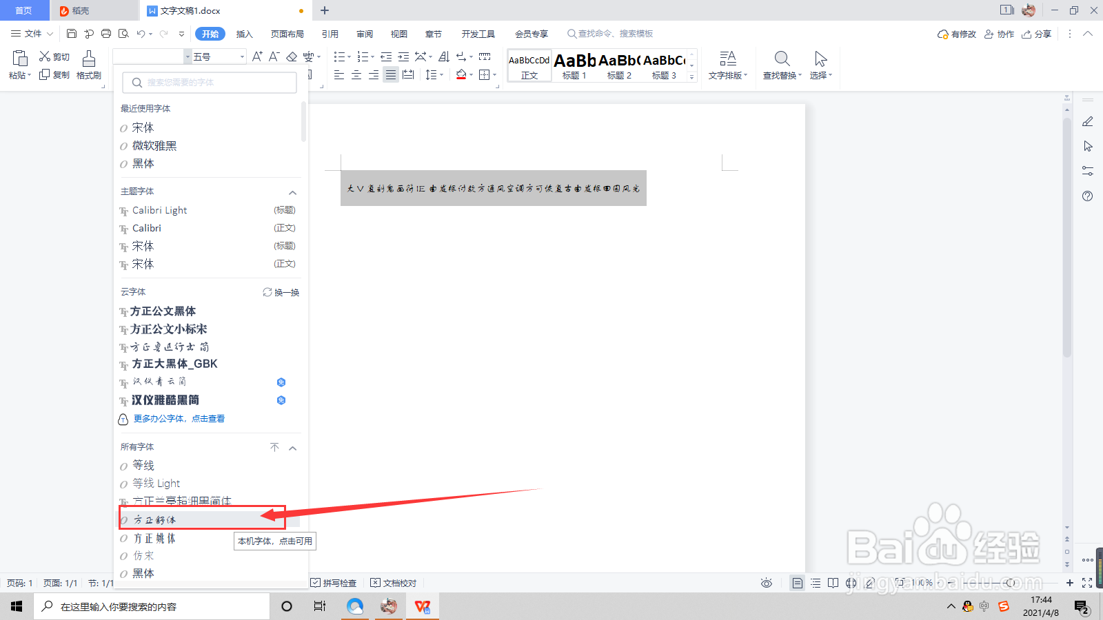Viewport: 1103px width, 620px height.
Task: Open the Find and Replace (查找替换) dropdown
Action: [782, 75]
